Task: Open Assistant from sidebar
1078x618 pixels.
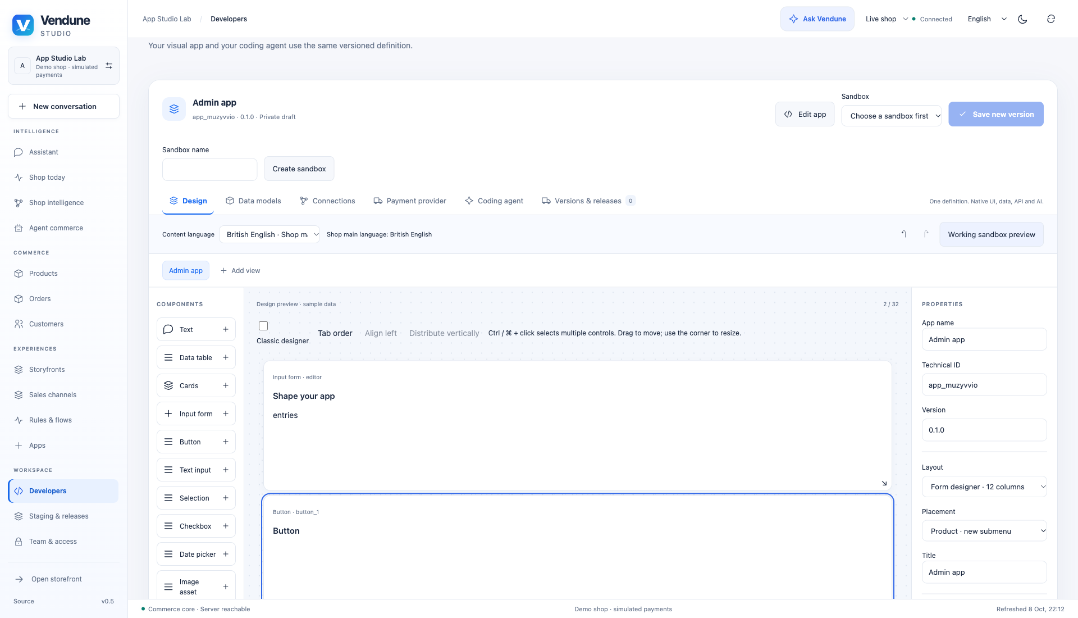Action: click(63, 152)
